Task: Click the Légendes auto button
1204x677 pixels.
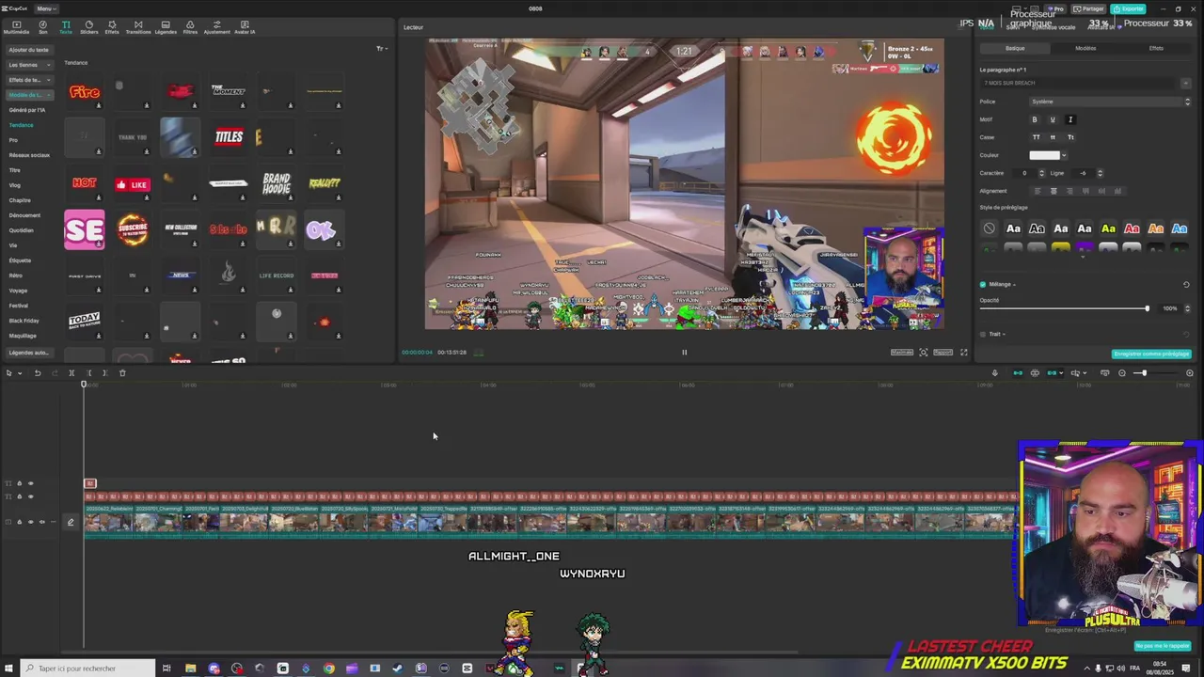Action: coord(28,353)
